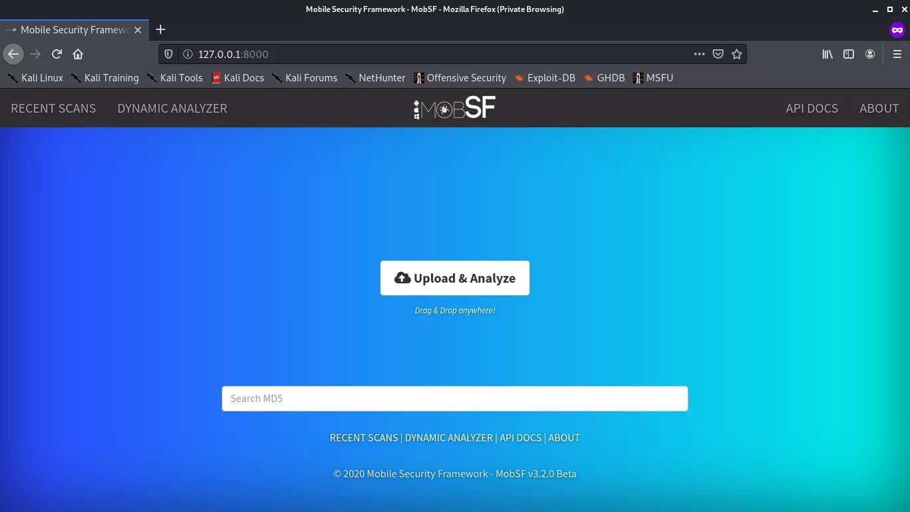Viewport: 910px width, 512px height.
Task: Open RECENT SCANS in top navbar
Action: [53, 108]
